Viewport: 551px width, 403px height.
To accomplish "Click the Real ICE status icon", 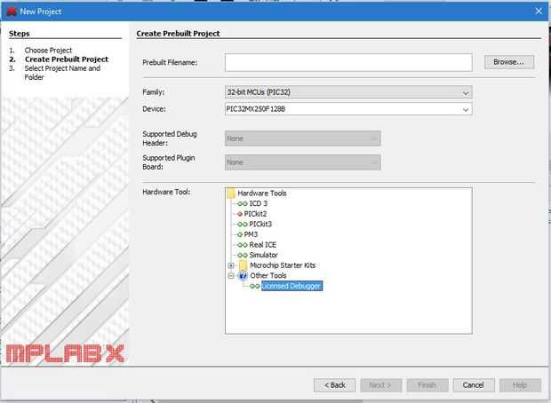I will pos(242,245).
